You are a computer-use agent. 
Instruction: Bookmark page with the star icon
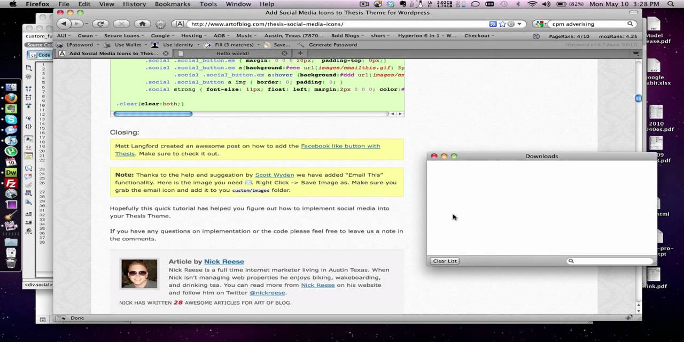(502, 24)
